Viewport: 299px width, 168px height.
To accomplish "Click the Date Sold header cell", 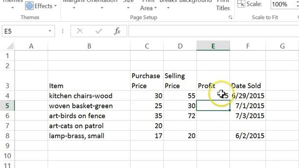I will click(248, 81).
